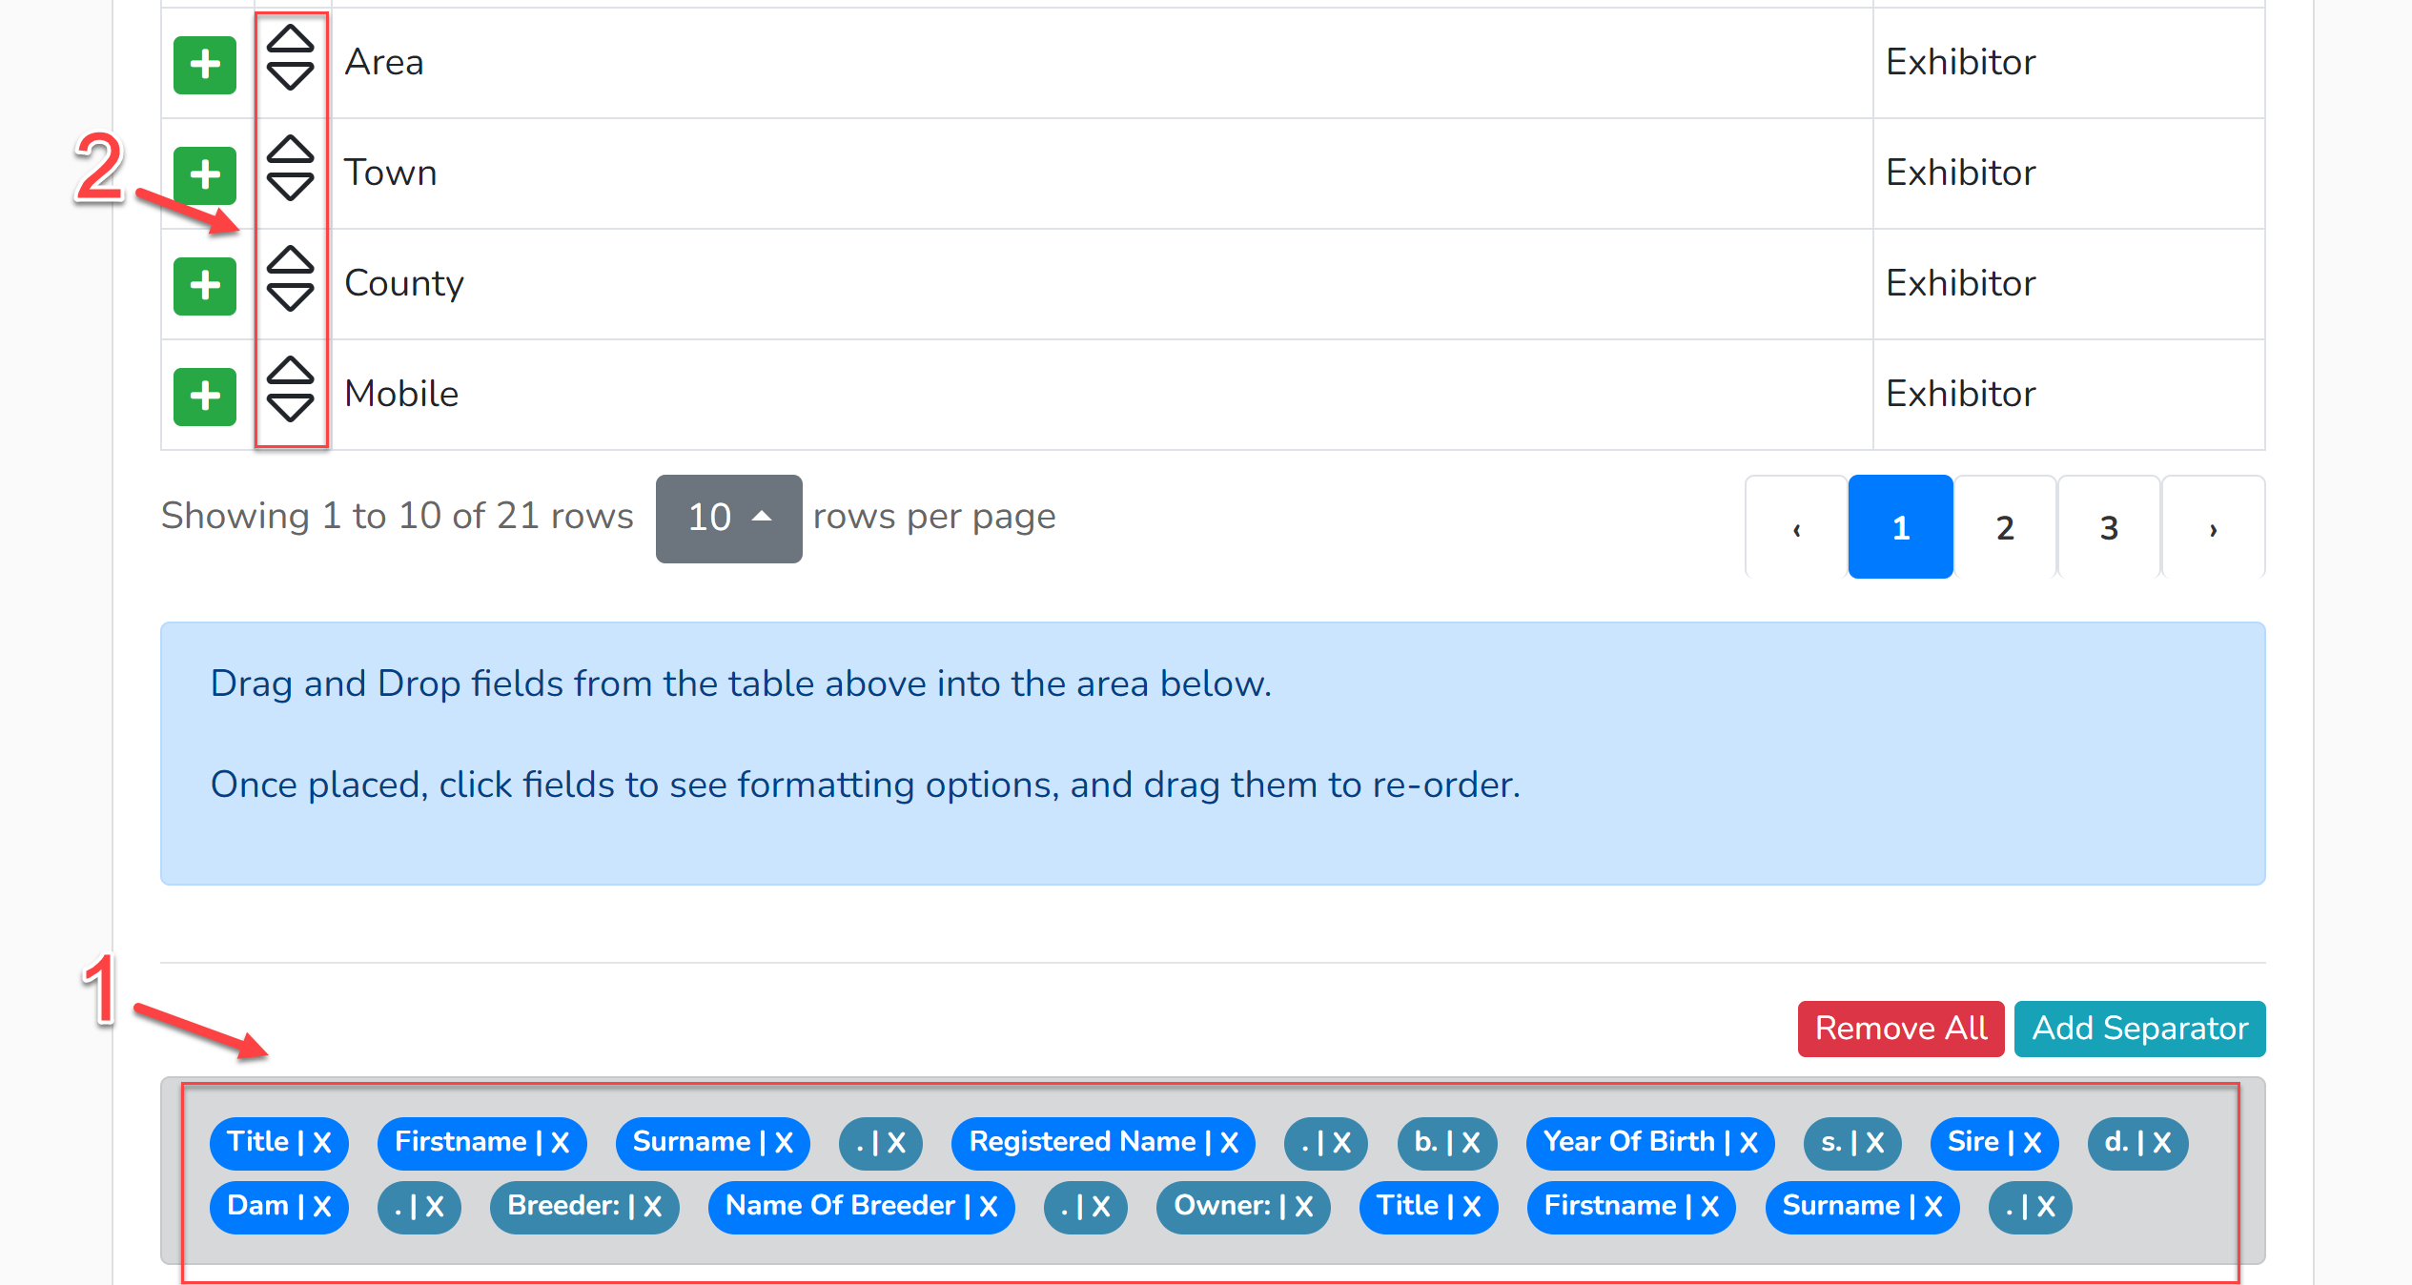Add the Town field with green plus
This screenshot has width=2412, height=1285.
(x=205, y=175)
